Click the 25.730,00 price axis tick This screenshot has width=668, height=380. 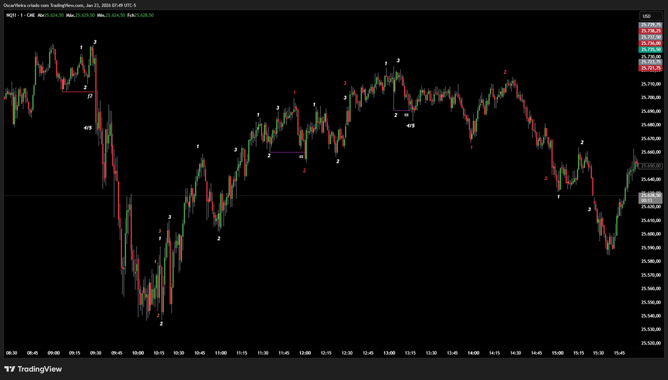click(651, 57)
